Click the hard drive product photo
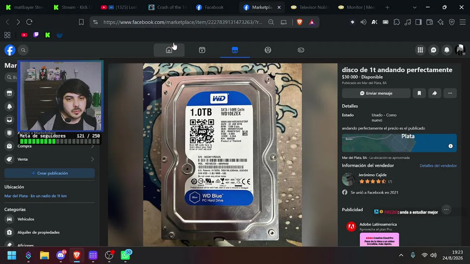470x264 pixels. pos(223,155)
